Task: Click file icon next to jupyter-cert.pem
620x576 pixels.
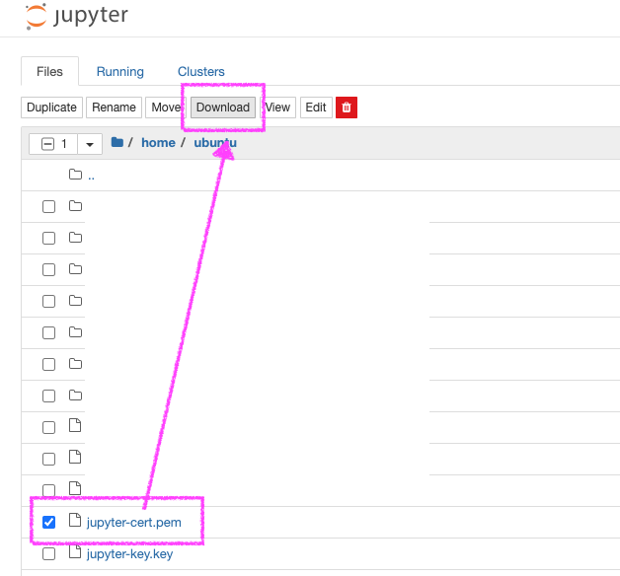Action: click(x=75, y=521)
